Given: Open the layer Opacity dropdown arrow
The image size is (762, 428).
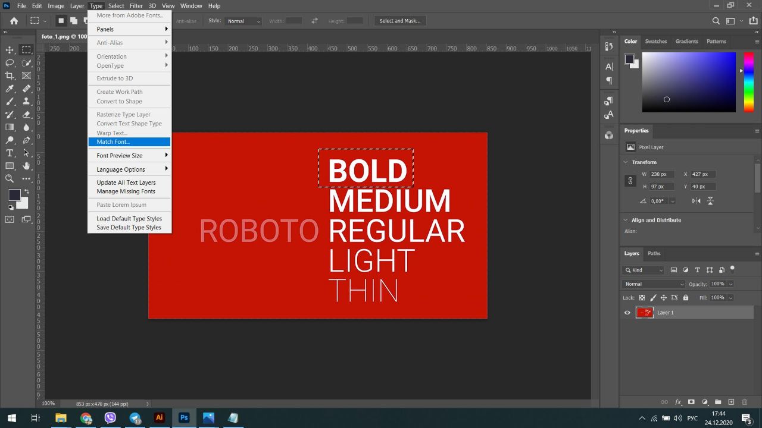Looking at the screenshot, I should [x=730, y=284].
